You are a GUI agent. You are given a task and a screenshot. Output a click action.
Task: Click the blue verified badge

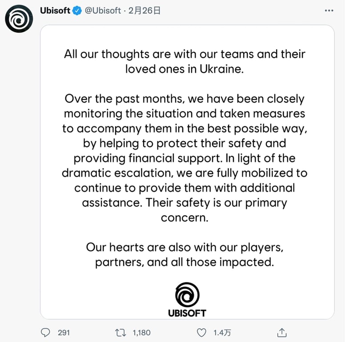[x=77, y=11]
